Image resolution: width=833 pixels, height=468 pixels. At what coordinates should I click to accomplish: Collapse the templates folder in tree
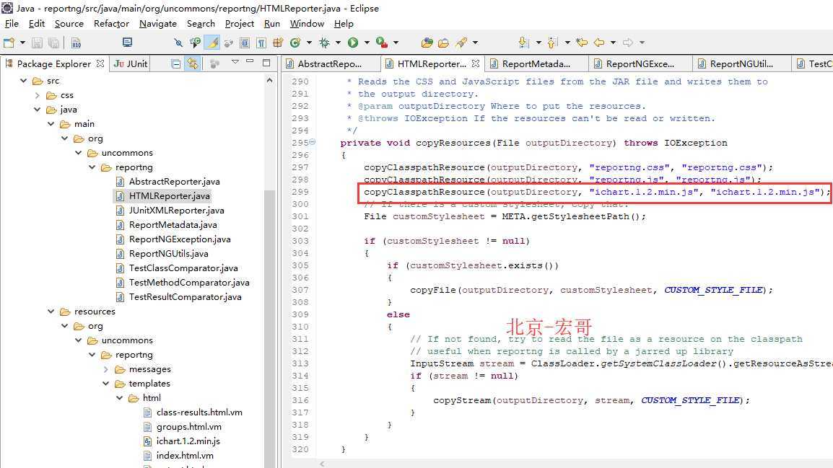(x=106, y=384)
